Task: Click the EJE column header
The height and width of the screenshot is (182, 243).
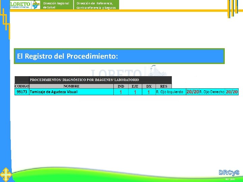Action: pos(135,86)
